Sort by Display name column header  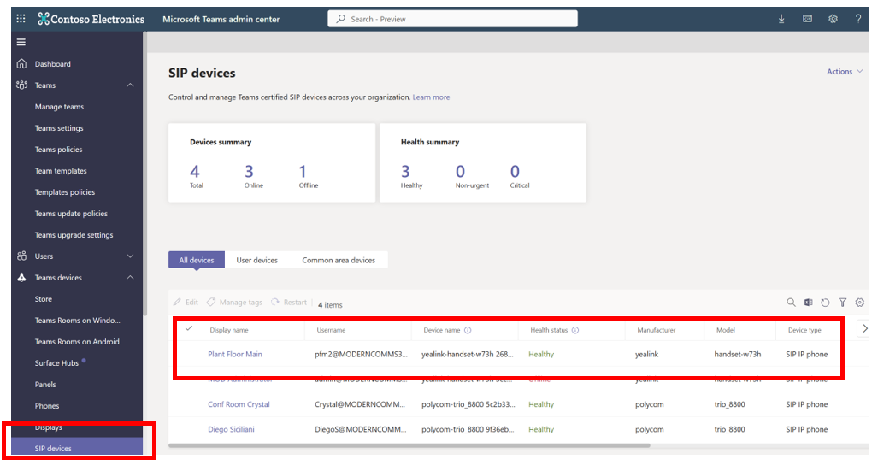(x=229, y=330)
